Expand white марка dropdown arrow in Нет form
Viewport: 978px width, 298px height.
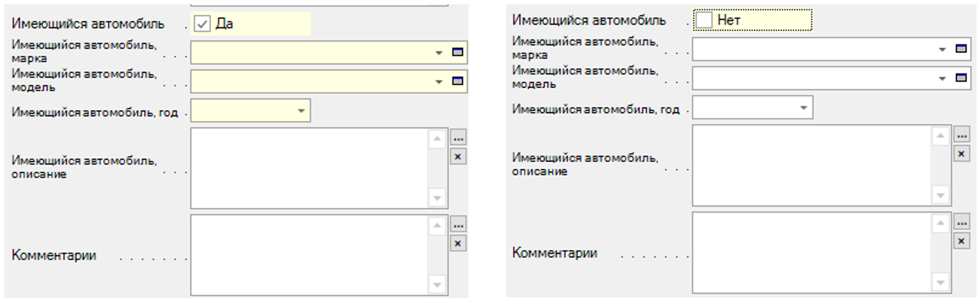942,49
